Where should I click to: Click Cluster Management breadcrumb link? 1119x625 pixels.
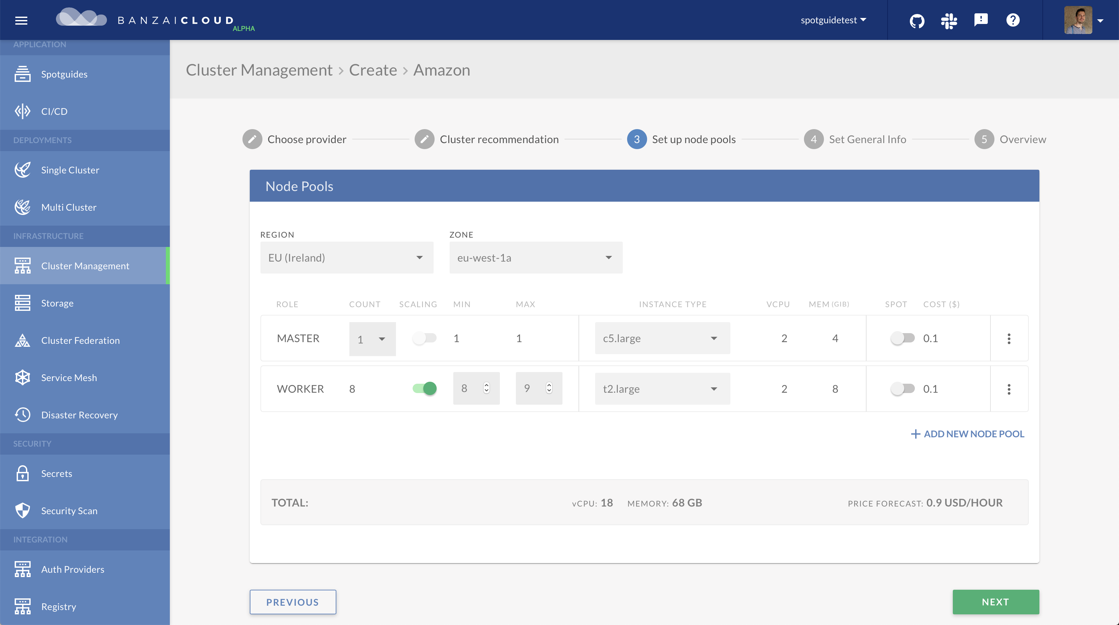(x=259, y=70)
